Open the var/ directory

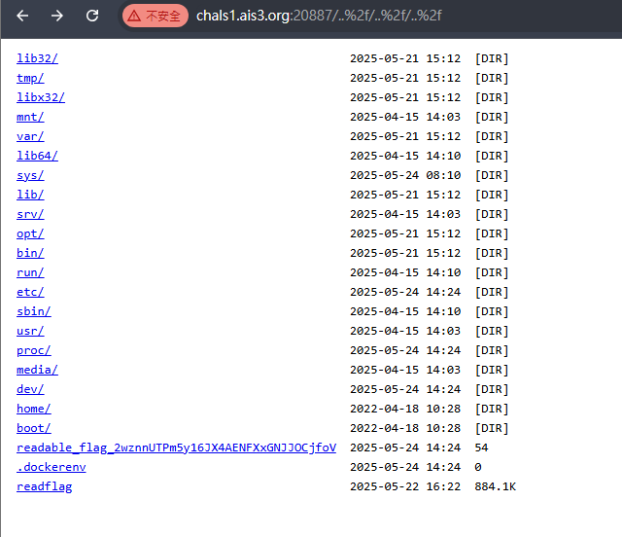[x=30, y=136]
